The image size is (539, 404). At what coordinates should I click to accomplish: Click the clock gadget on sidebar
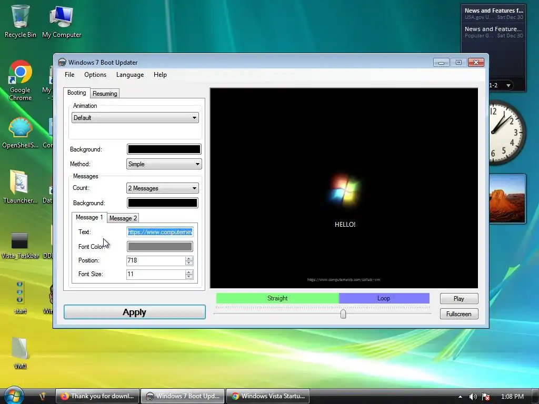507,133
